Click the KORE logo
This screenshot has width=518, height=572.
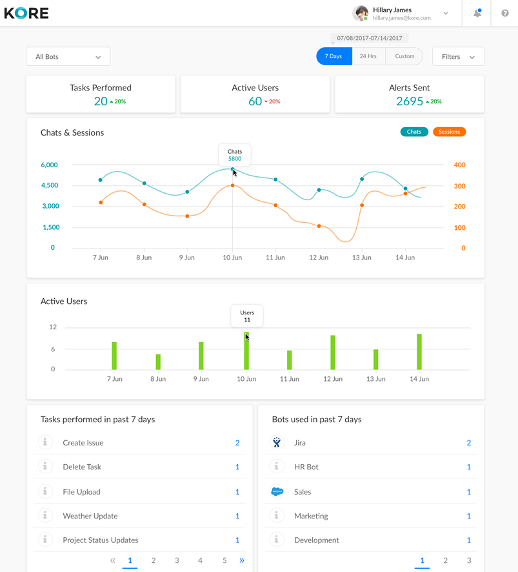[26, 13]
